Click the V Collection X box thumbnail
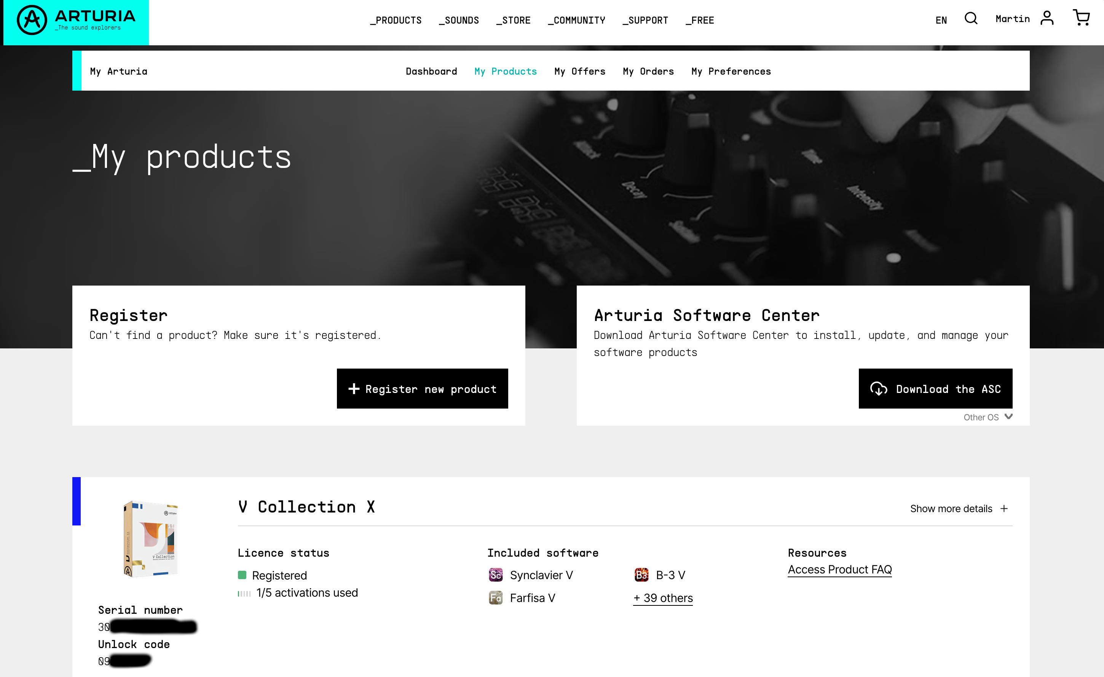Viewport: 1104px width, 677px height. click(x=151, y=538)
